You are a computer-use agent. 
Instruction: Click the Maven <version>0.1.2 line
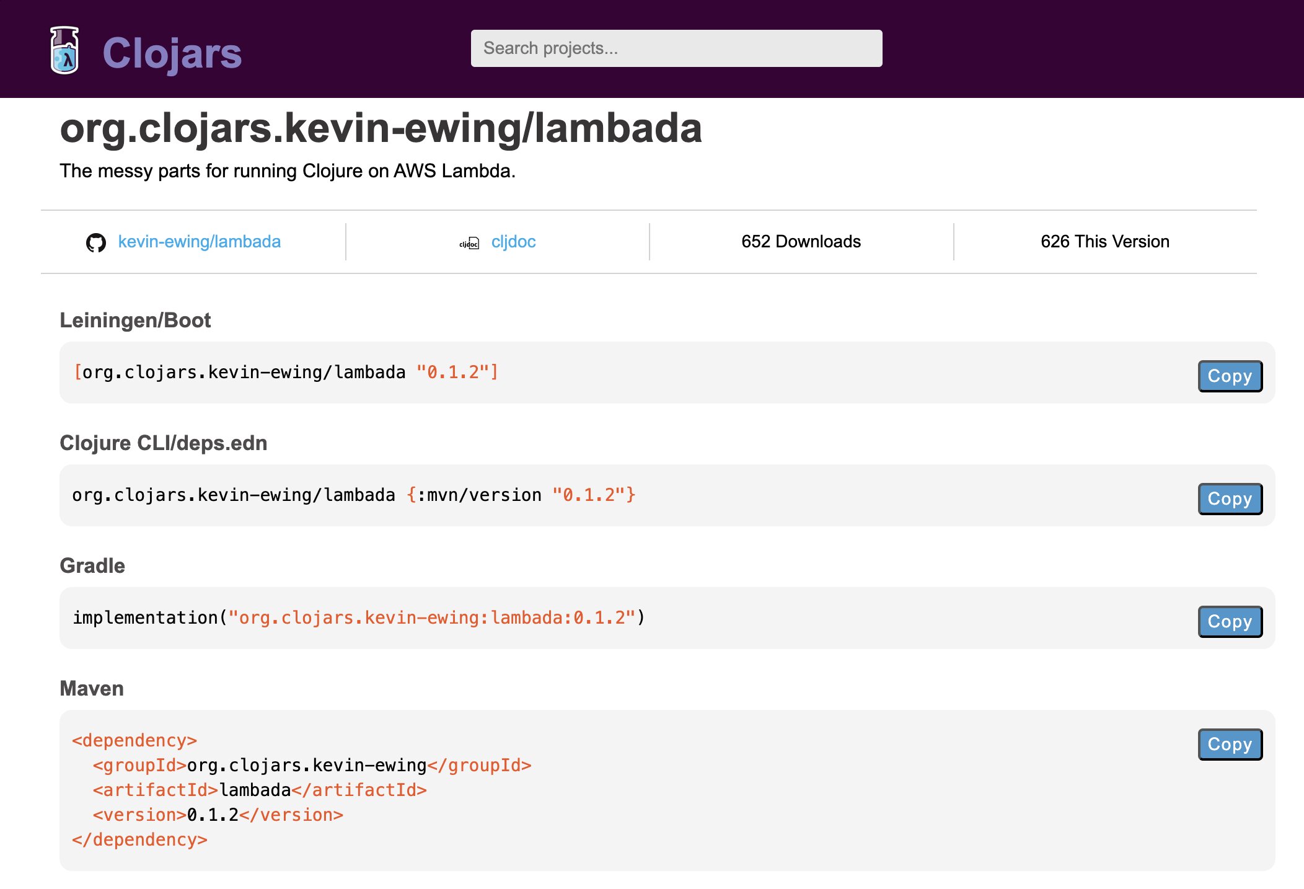[x=218, y=815]
